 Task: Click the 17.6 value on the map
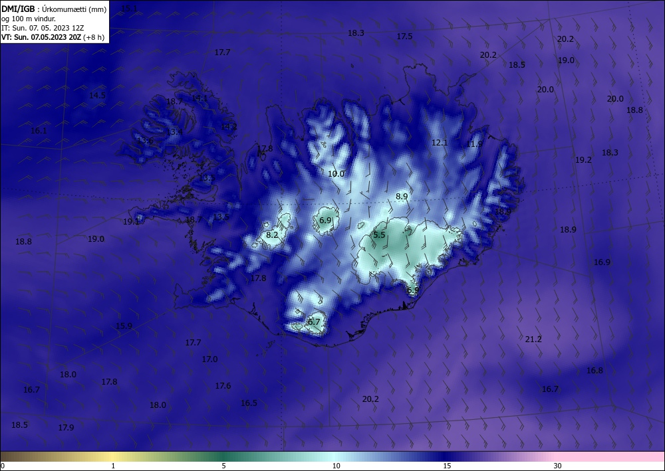pos(223,386)
